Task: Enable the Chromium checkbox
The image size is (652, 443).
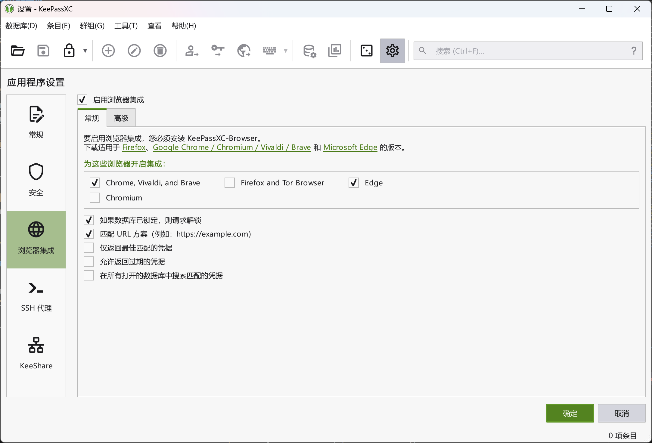Action: (x=95, y=198)
